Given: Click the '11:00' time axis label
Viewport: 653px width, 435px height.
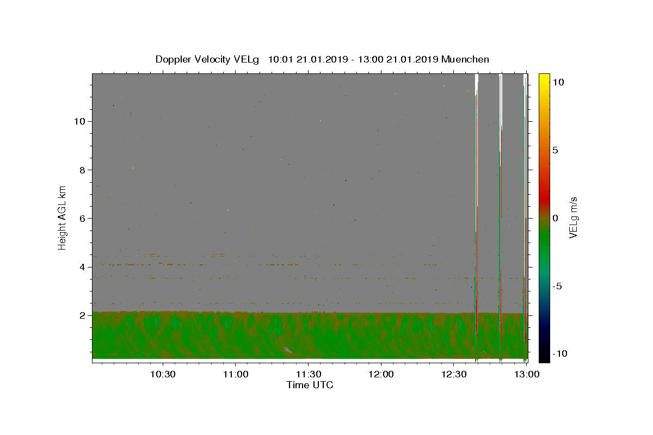Looking at the screenshot, I should tap(235, 375).
